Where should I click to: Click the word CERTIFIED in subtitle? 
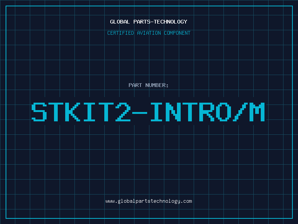[121, 33]
